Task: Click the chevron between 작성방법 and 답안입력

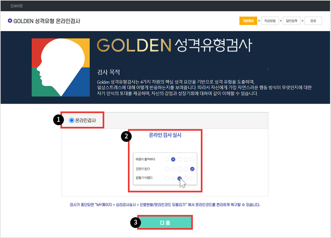Action: [280, 21]
